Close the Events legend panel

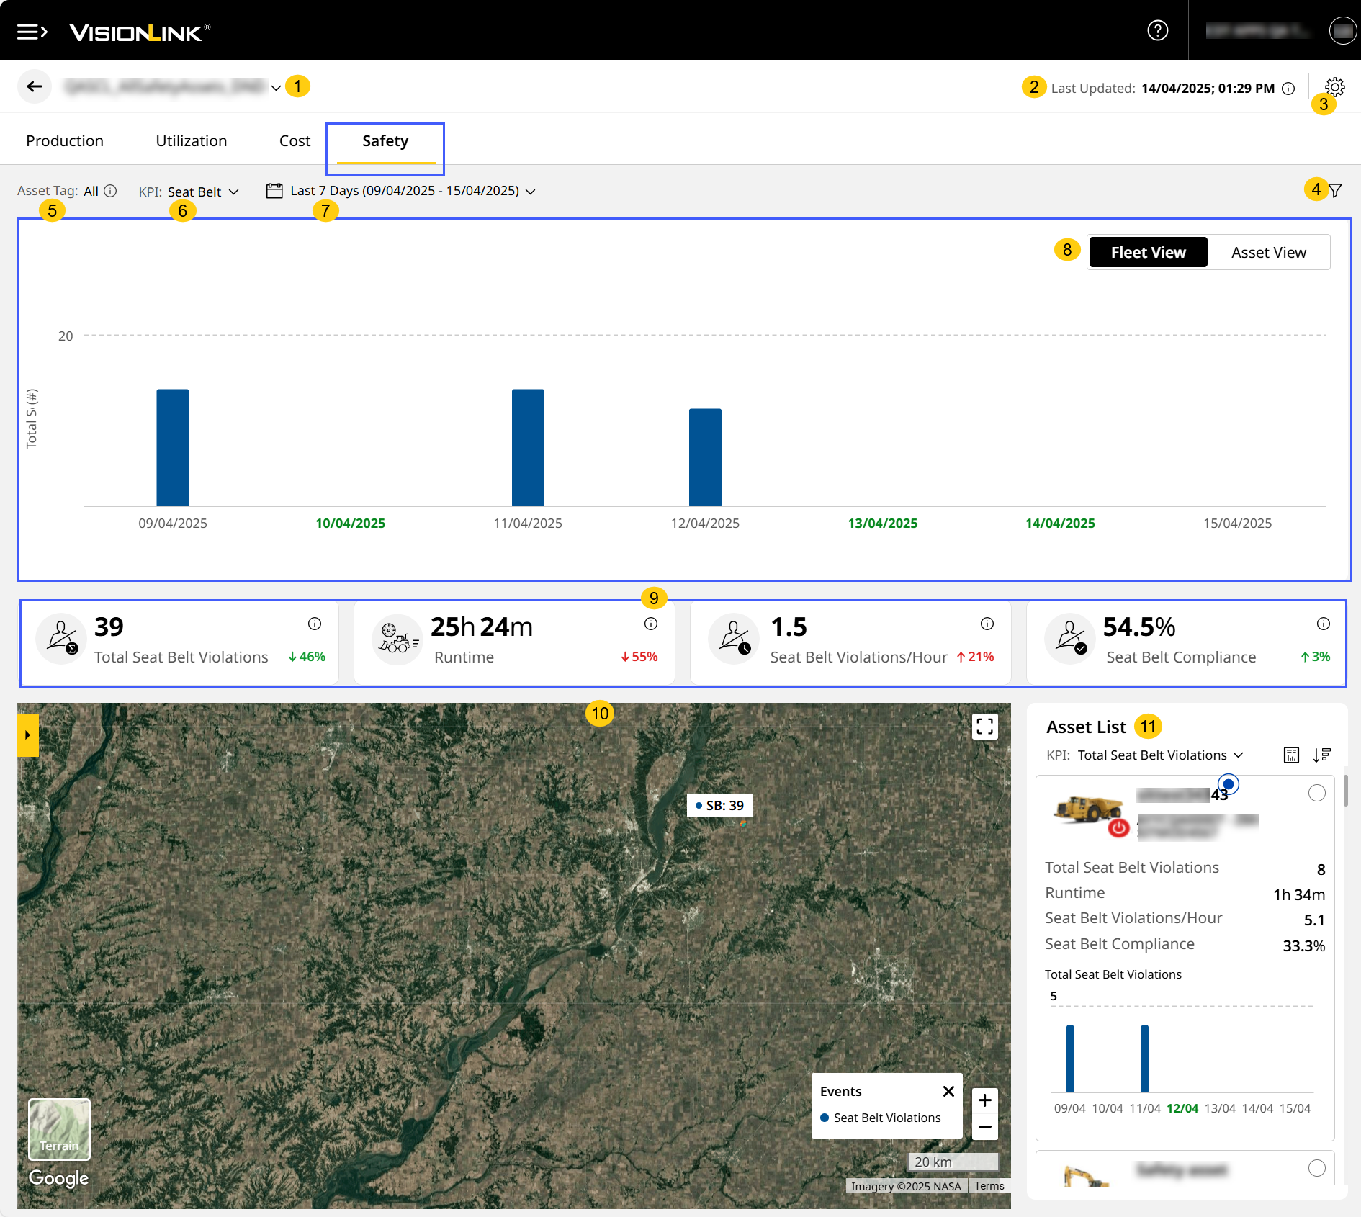948,1091
